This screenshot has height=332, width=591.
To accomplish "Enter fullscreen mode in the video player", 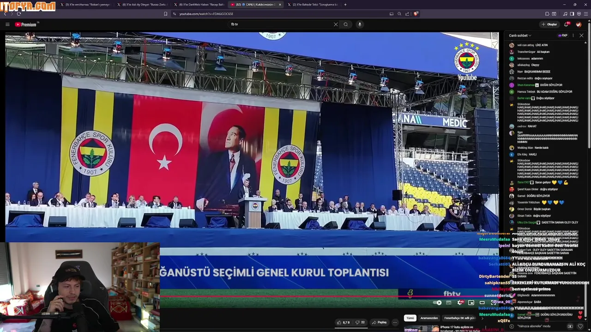I will [x=493, y=303].
